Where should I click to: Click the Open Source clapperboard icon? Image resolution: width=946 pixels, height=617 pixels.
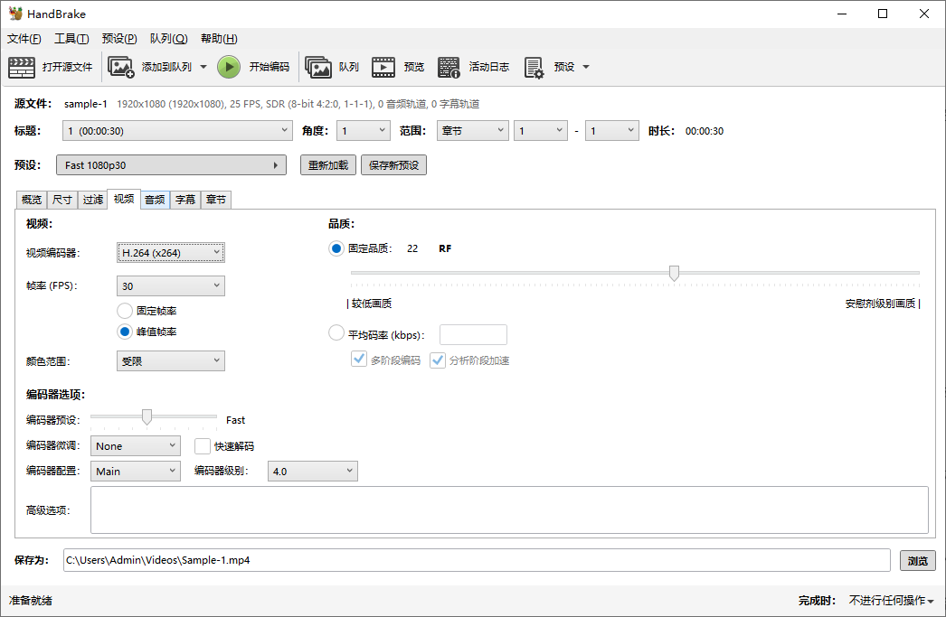[22, 67]
